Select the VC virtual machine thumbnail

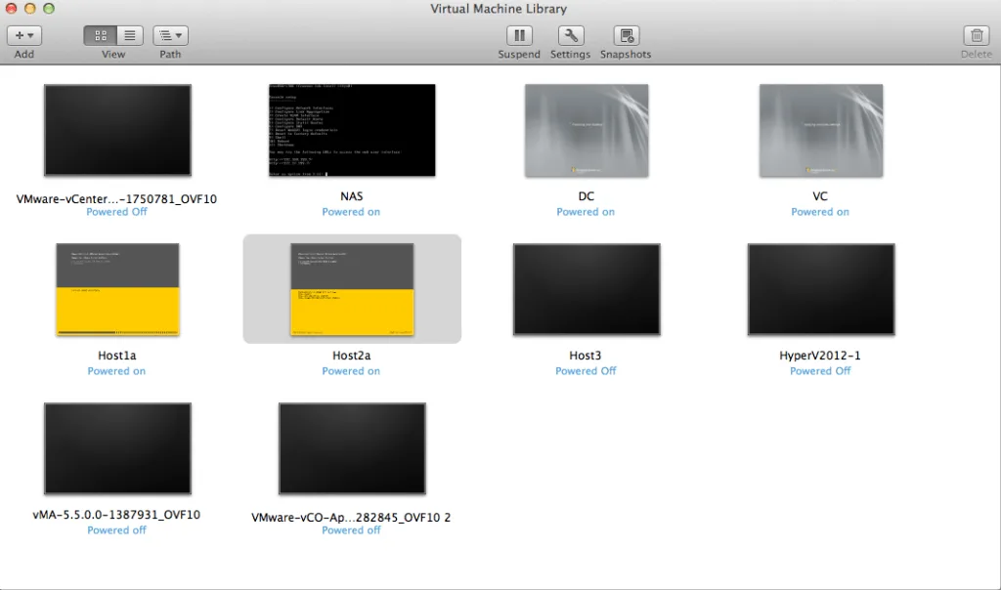pos(821,131)
